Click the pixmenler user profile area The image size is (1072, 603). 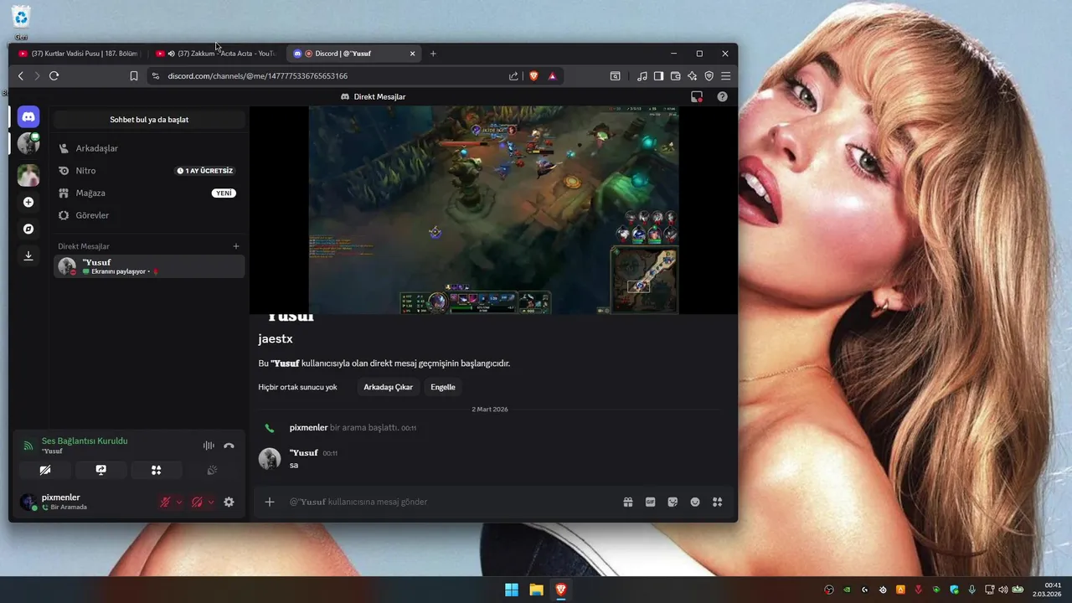click(x=84, y=502)
